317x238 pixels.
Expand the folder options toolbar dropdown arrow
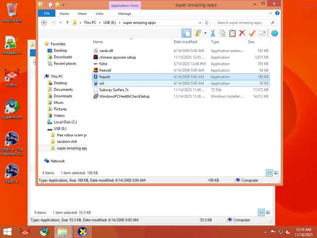click(x=205, y=33)
